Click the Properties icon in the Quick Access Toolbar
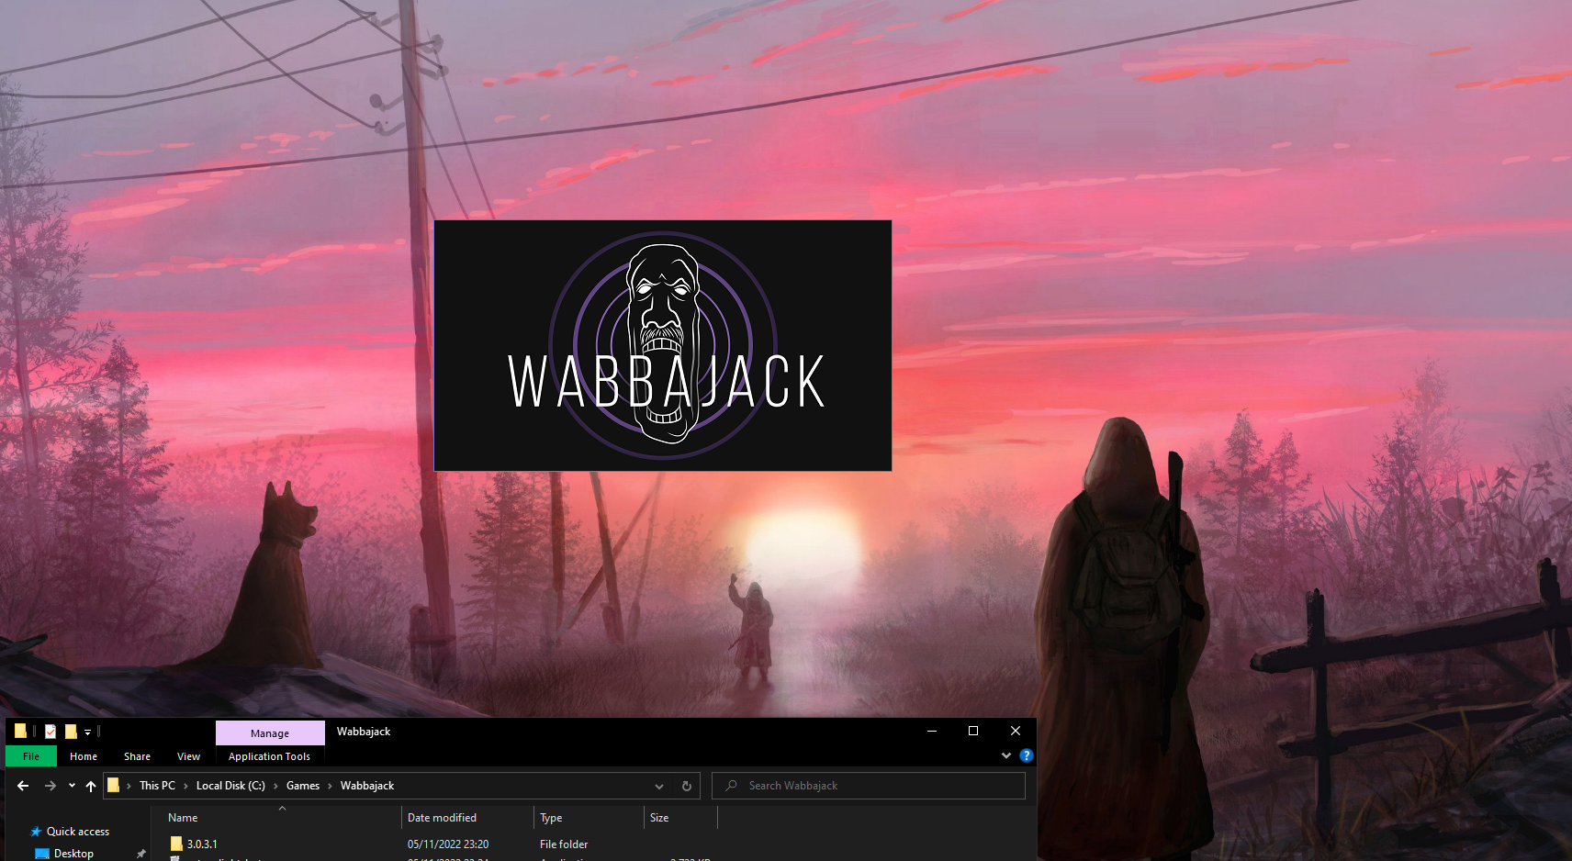Screen dimensions: 1572x861 [x=50, y=731]
